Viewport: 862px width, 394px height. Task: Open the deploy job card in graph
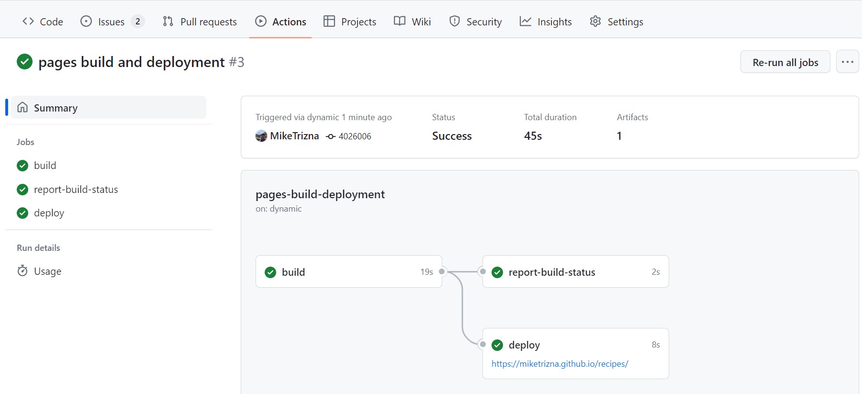576,353
